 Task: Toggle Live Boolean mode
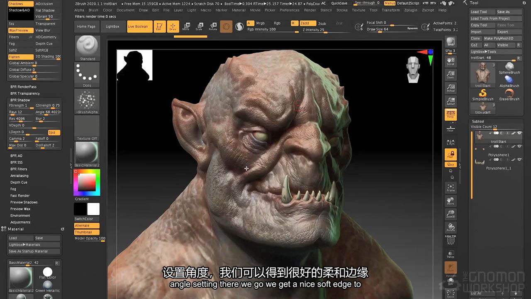(139, 27)
